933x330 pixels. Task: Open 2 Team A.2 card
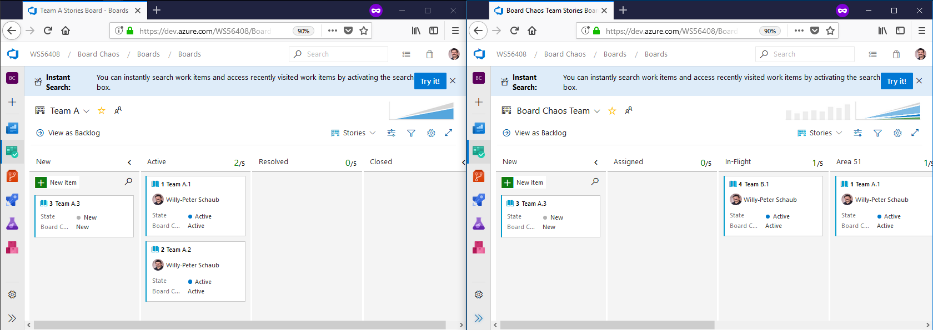195,272
